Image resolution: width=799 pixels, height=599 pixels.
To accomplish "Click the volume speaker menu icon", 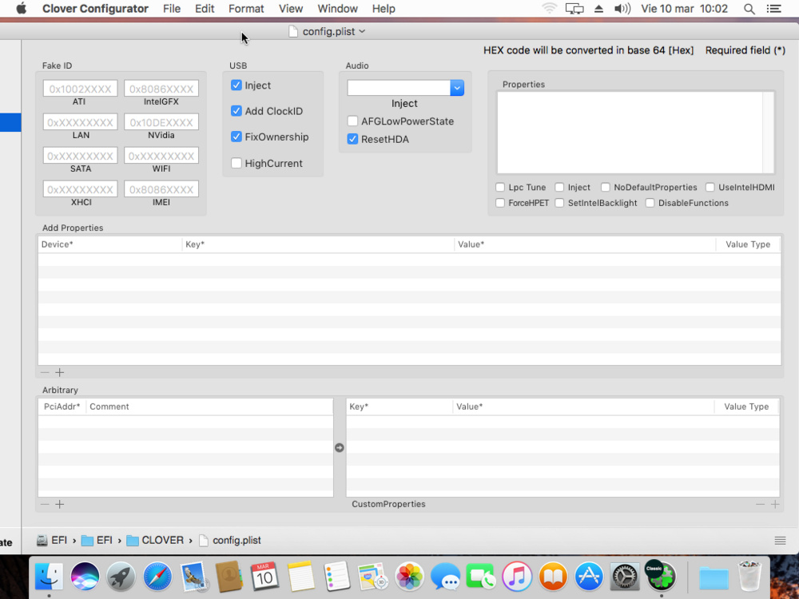I will point(622,9).
